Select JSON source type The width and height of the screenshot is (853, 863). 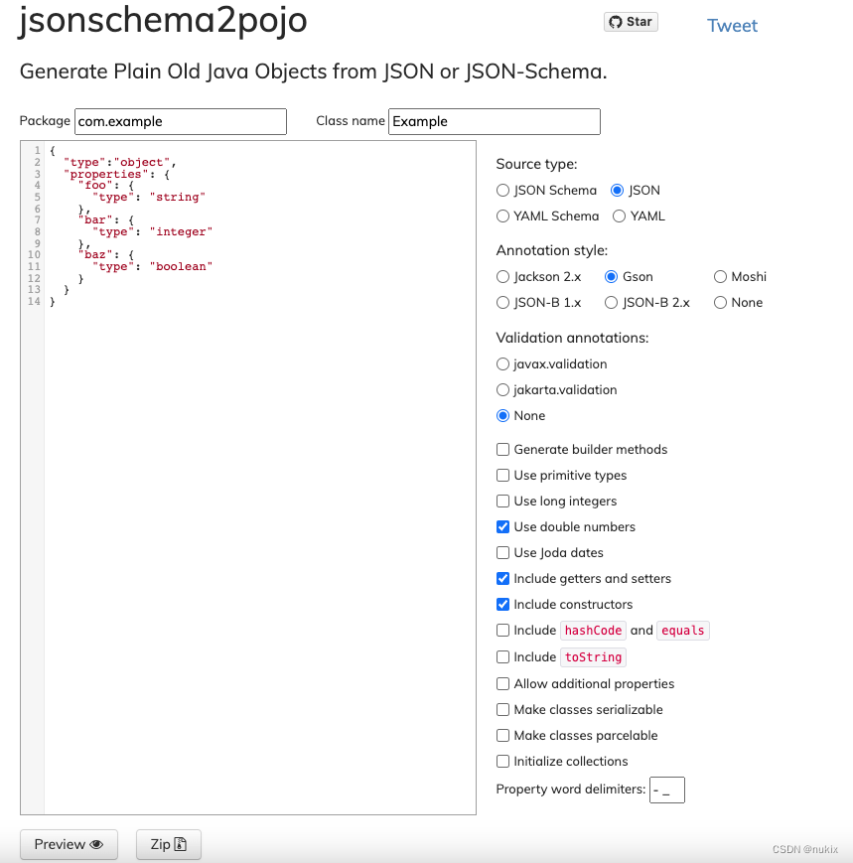click(617, 191)
